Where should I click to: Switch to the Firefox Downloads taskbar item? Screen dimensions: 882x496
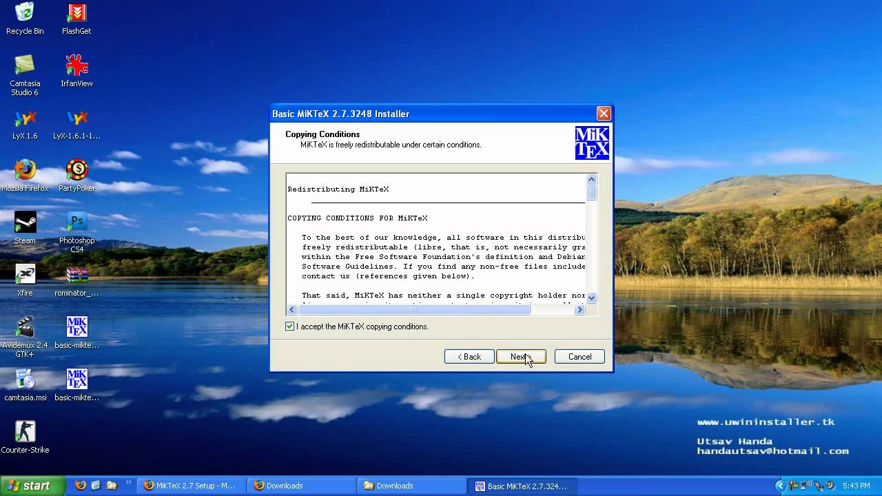300,486
